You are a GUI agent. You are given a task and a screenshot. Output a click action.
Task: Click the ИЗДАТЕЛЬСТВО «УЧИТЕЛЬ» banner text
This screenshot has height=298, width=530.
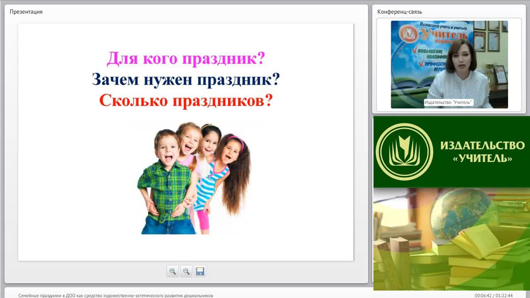point(482,151)
